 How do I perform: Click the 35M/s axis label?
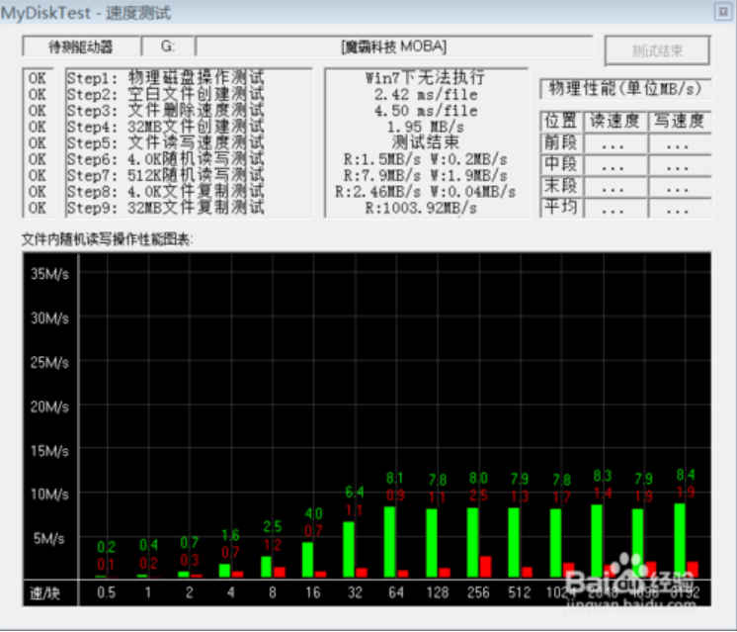coord(48,274)
